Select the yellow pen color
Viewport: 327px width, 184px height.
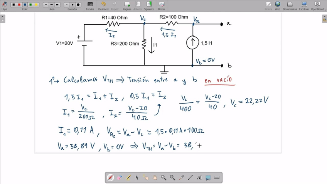(x=36, y=4)
